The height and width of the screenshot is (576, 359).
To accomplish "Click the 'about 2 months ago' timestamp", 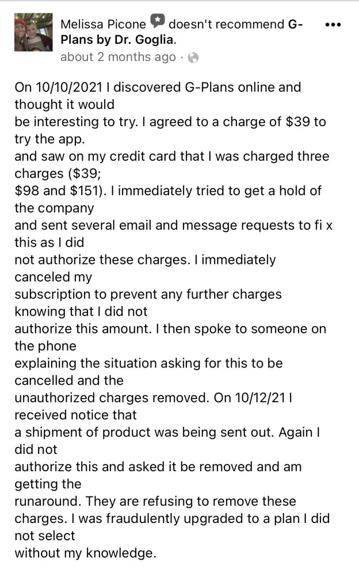I will 117,57.
